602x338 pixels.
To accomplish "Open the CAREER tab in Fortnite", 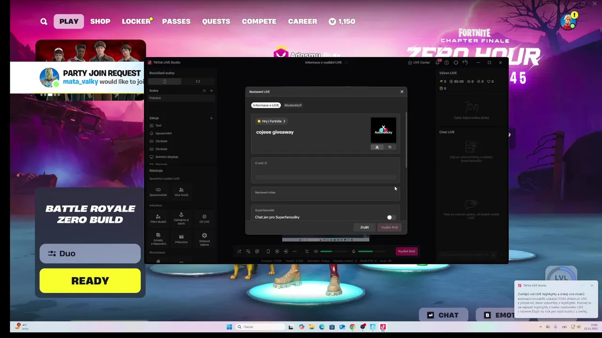I will (x=302, y=22).
